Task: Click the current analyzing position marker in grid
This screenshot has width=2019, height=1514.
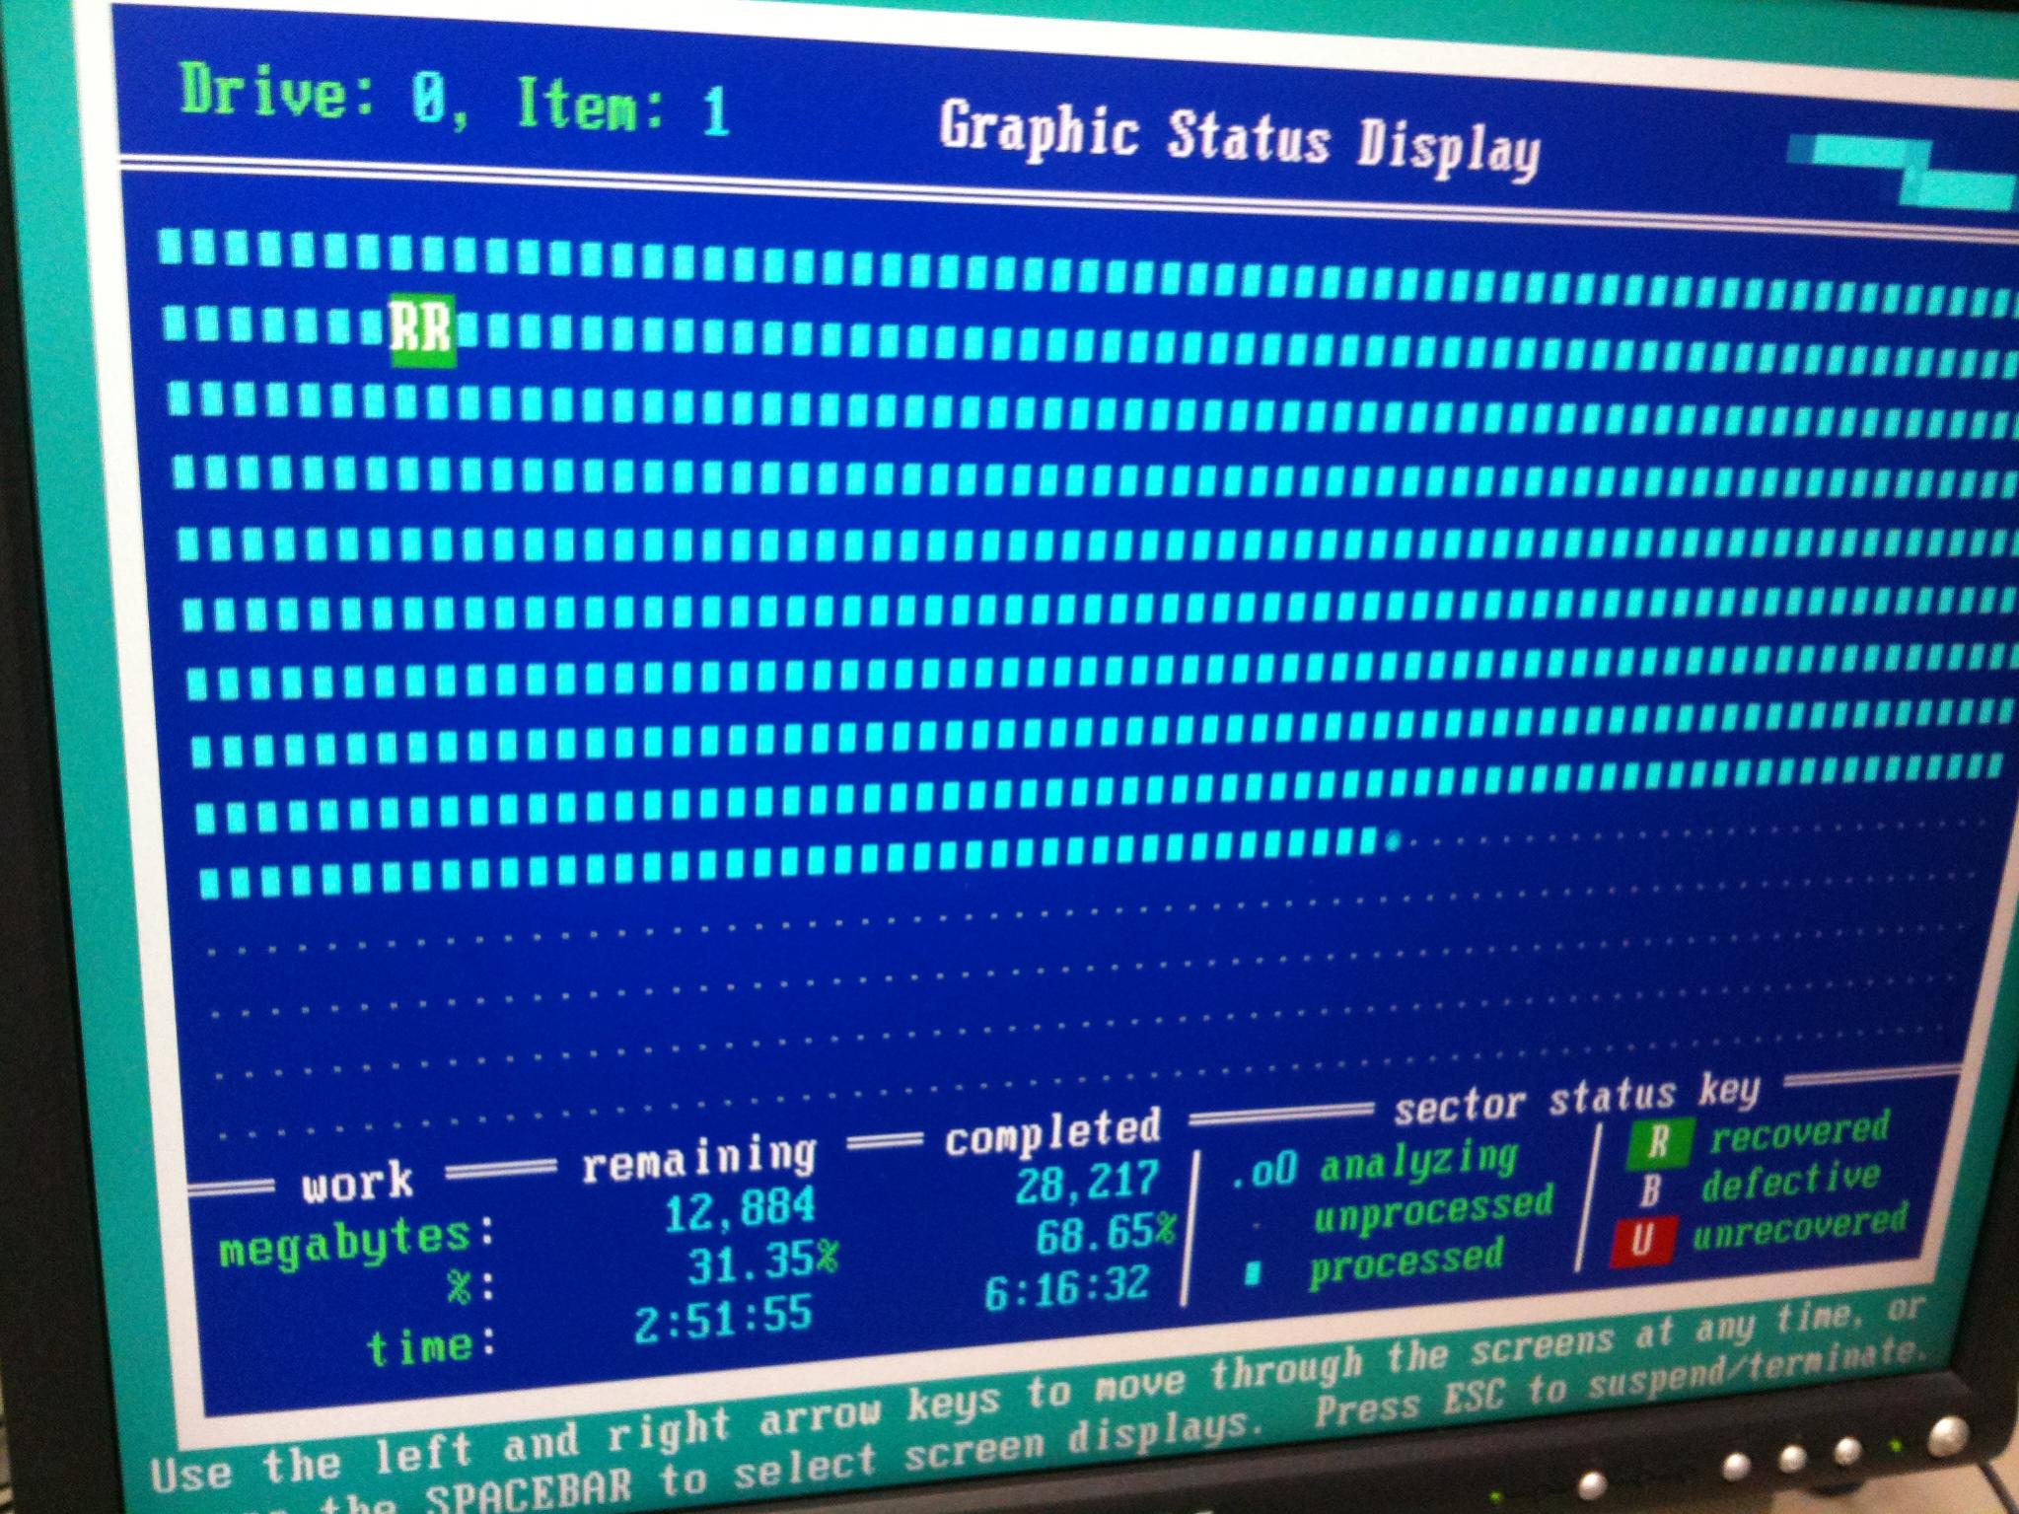Action: [1393, 841]
